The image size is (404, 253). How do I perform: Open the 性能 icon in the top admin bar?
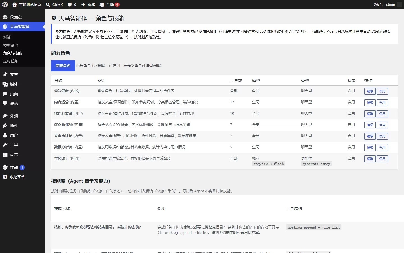coord(102,4)
